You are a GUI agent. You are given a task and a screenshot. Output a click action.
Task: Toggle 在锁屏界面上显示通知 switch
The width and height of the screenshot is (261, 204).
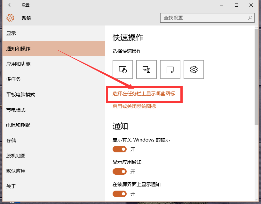(120, 194)
